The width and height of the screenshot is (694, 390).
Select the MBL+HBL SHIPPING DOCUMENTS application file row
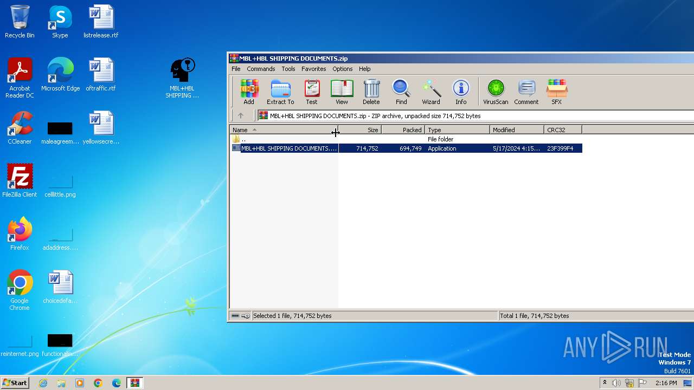pos(406,148)
